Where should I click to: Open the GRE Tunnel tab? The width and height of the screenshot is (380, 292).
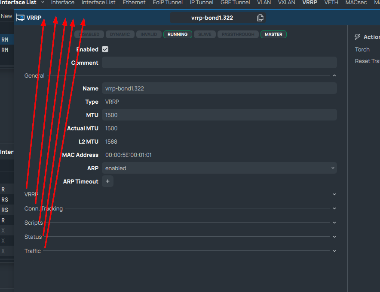[x=235, y=3]
